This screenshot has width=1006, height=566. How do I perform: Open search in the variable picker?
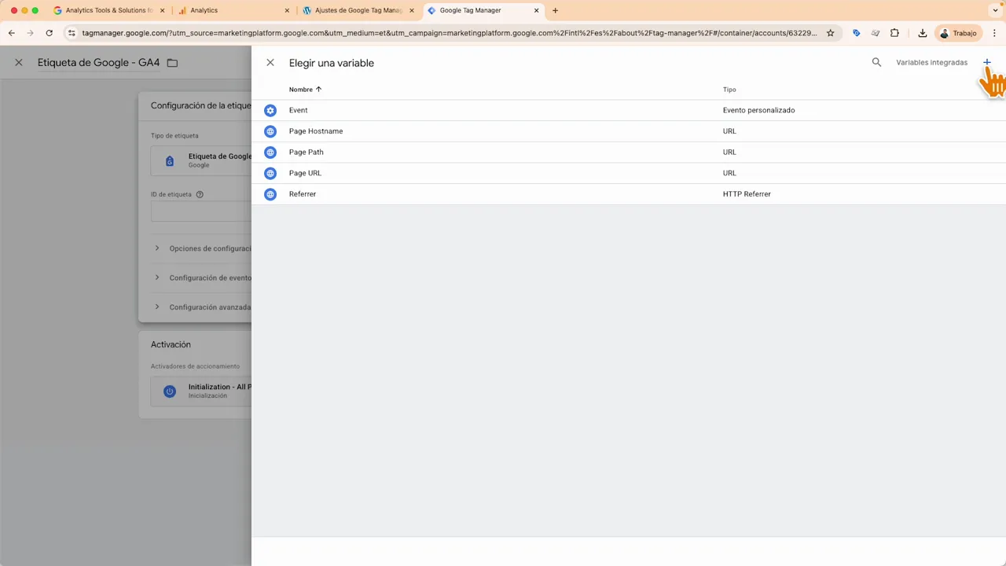click(876, 62)
